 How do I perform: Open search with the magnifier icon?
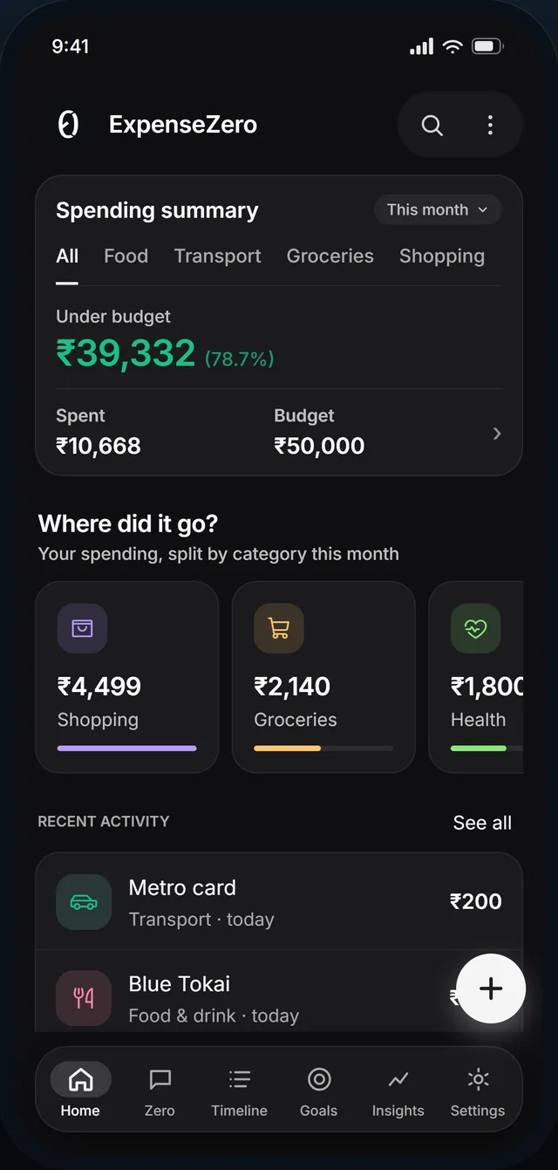point(432,125)
